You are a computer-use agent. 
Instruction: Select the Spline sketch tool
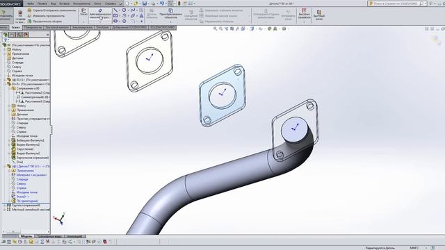tap(133, 10)
